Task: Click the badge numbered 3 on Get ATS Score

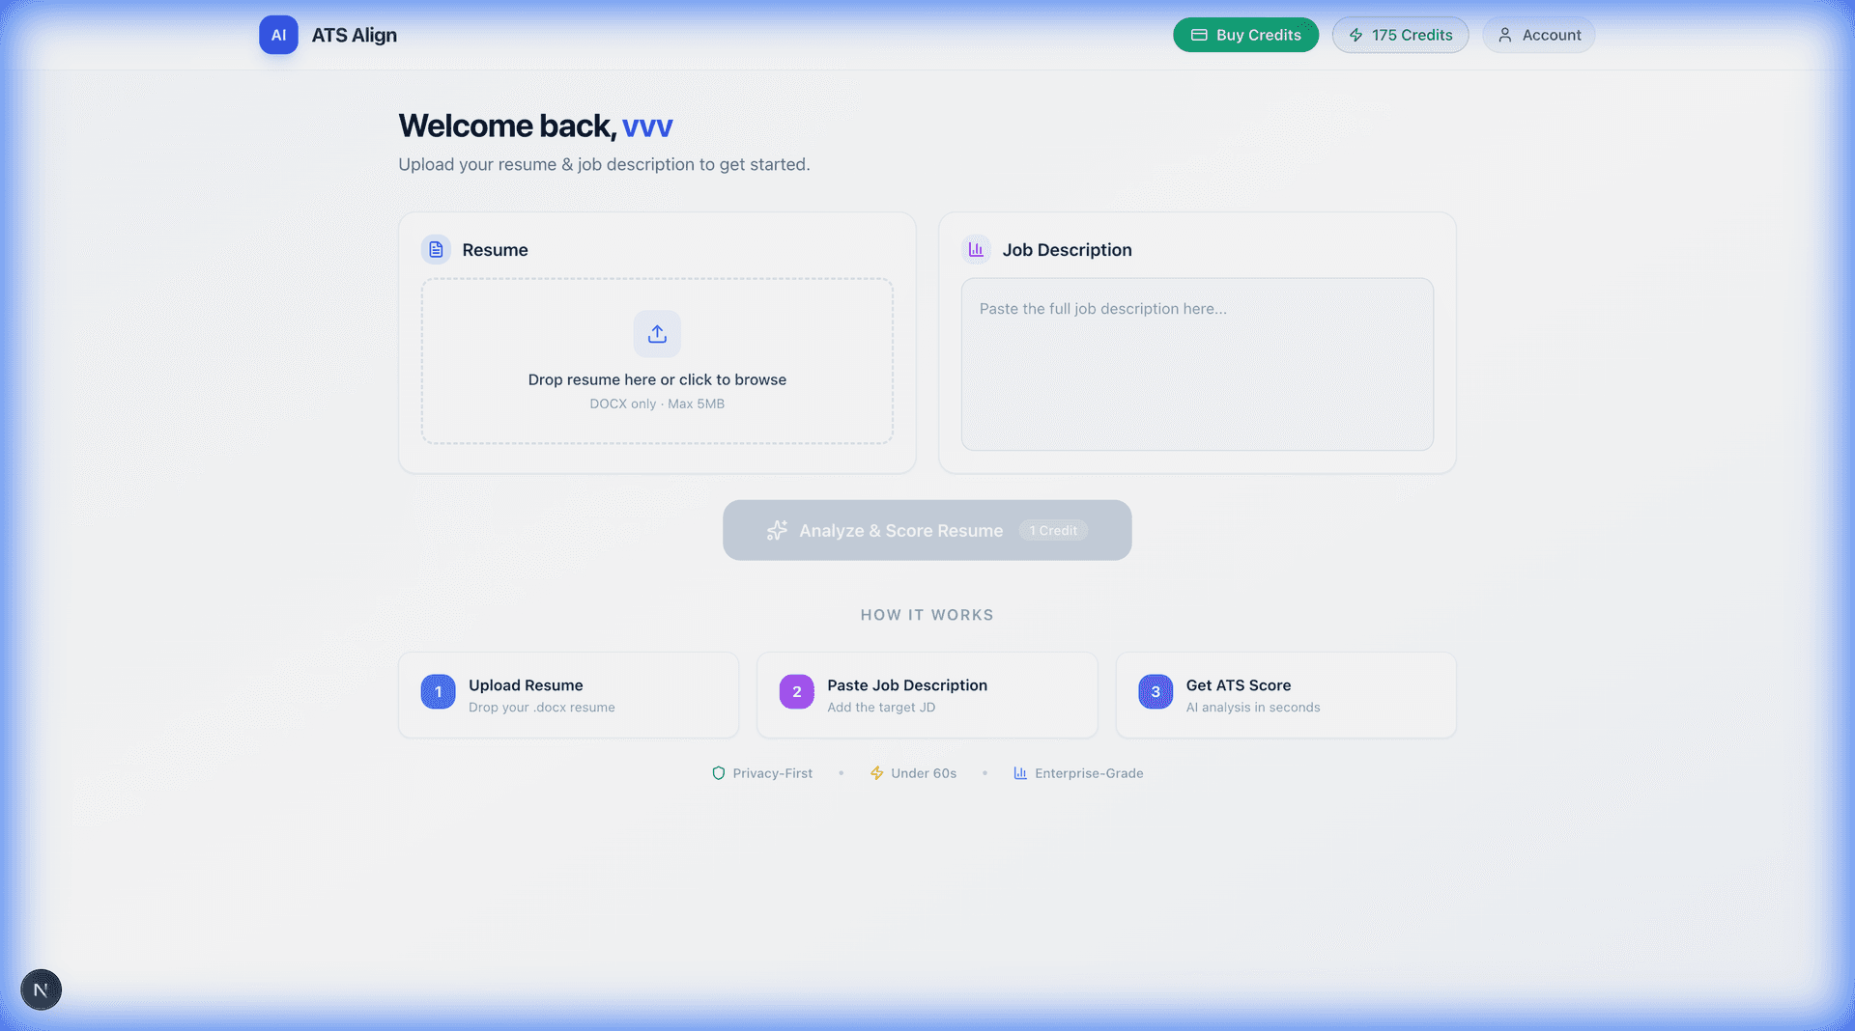Action: point(1156,692)
